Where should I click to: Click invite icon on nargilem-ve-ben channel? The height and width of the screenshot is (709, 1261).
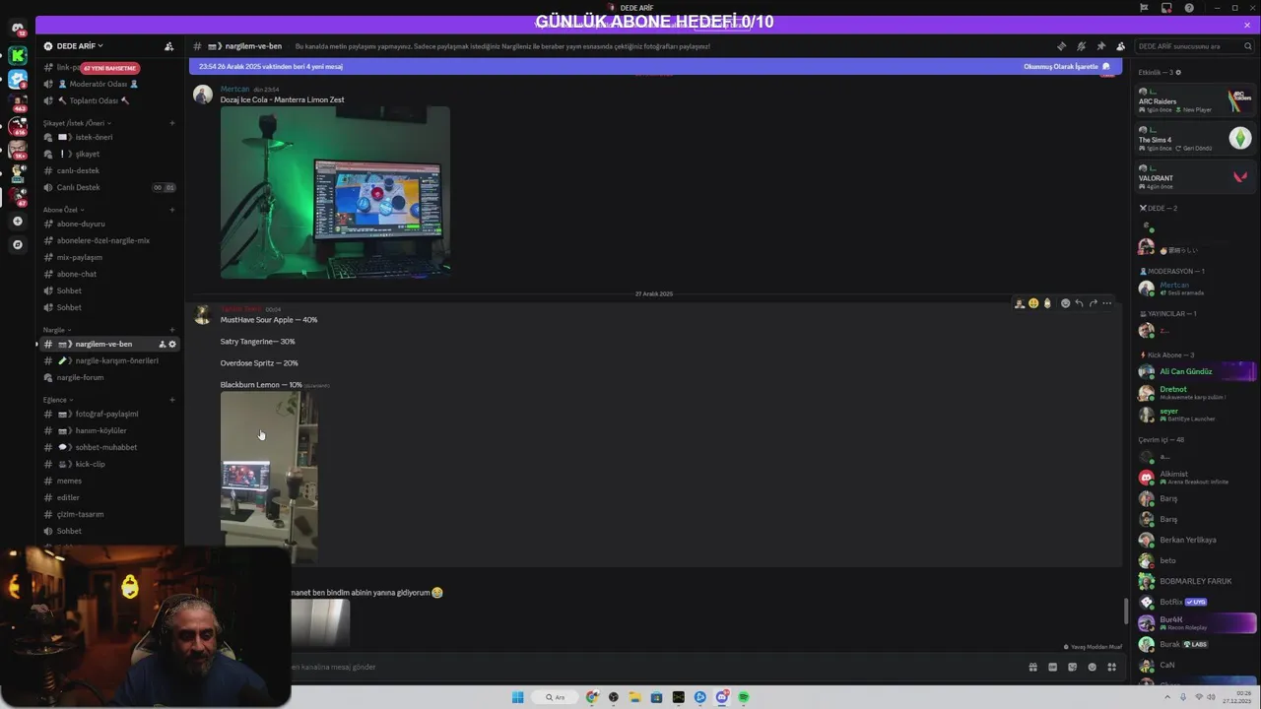[163, 344]
